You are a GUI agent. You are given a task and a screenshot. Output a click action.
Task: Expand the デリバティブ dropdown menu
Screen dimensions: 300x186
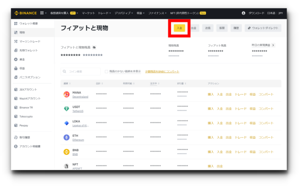(x=124, y=13)
